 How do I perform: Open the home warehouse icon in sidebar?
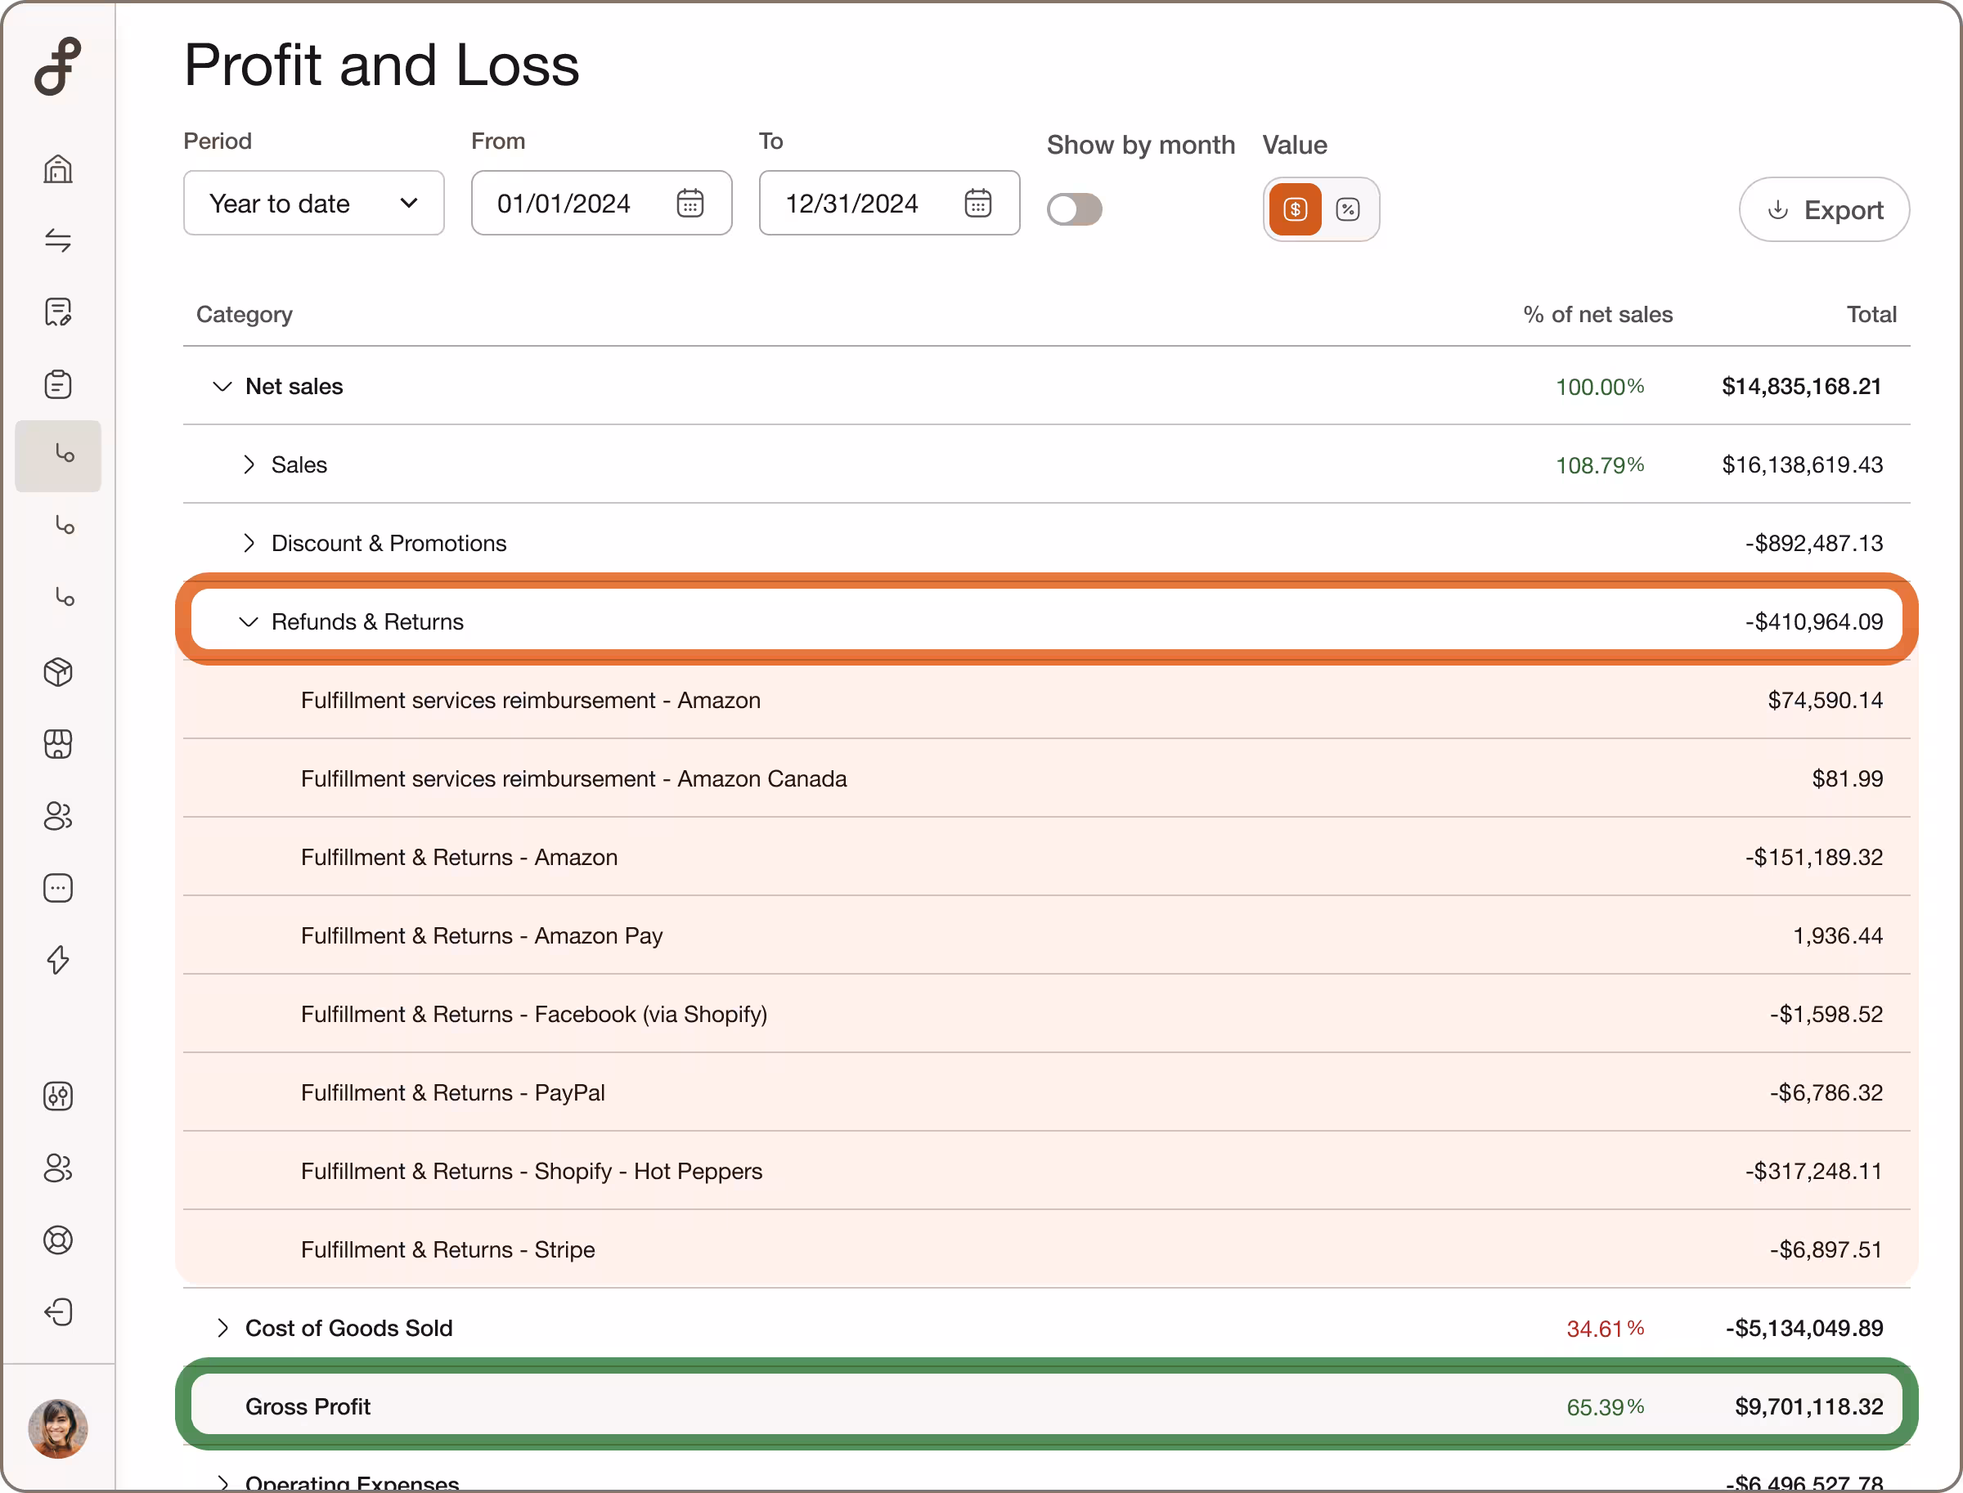[58, 169]
